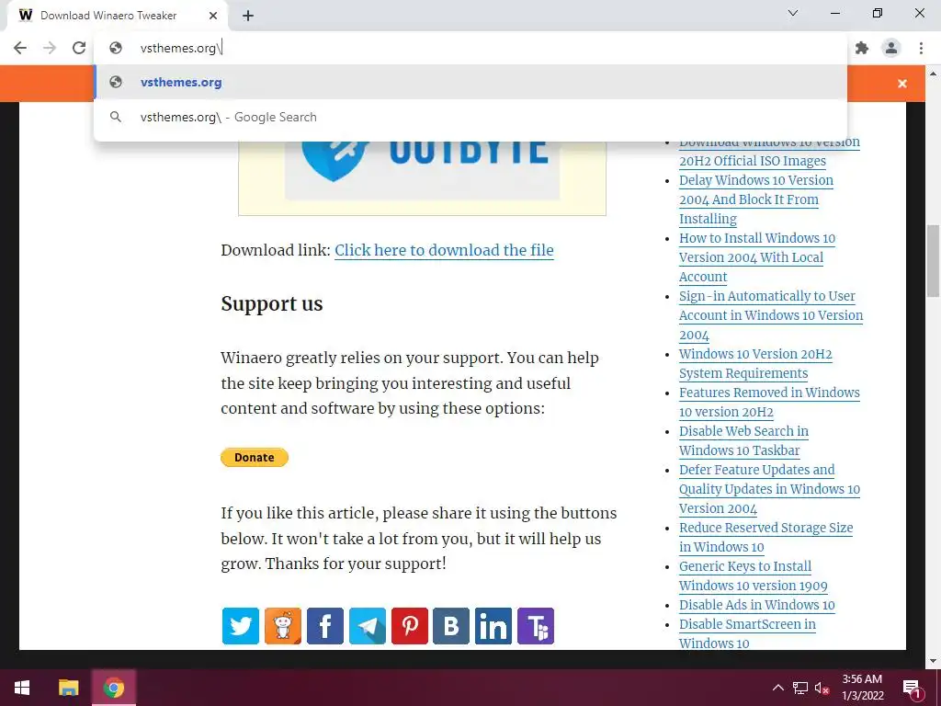
Task: Open the tab search chevron
Action: [793, 13]
